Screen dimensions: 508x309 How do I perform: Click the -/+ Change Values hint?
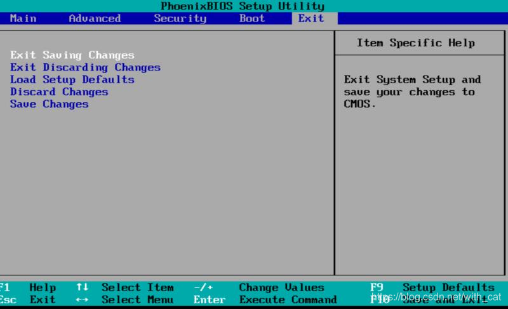259,287
